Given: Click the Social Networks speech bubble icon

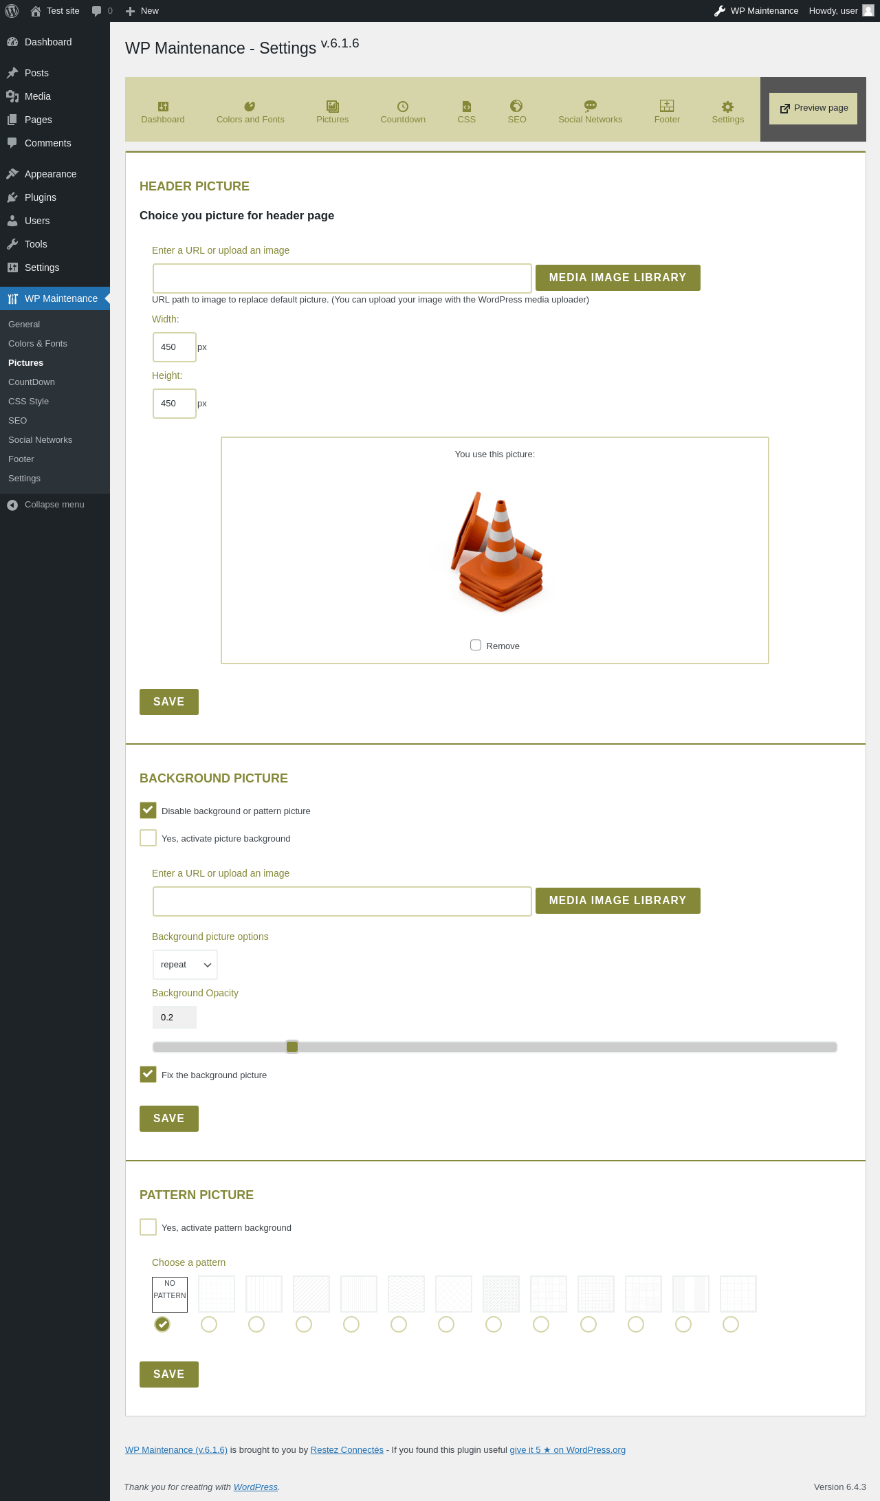Looking at the screenshot, I should 591,106.
